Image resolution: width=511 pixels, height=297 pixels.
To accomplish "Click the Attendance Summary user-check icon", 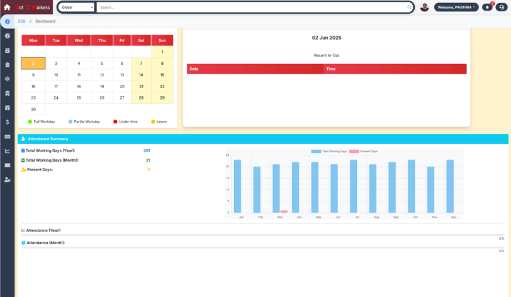I will point(23,139).
